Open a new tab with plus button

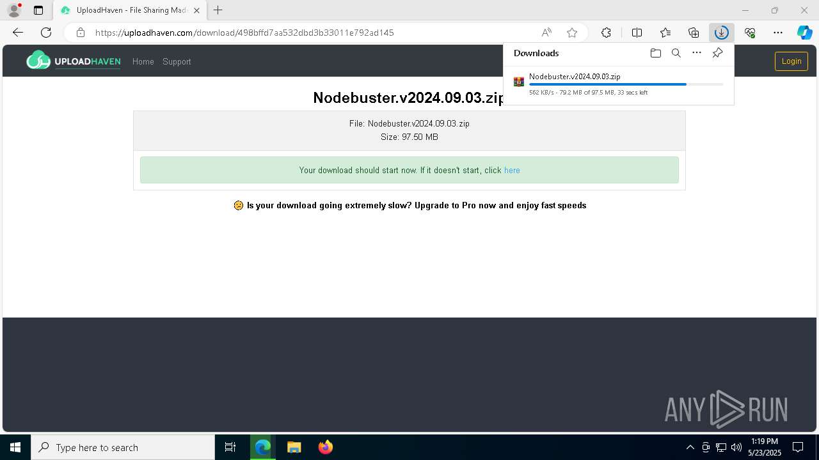[x=218, y=10]
